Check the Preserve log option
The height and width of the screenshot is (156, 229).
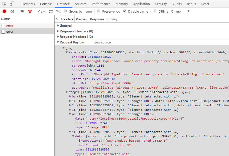pyautogui.click(x=98, y=11)
